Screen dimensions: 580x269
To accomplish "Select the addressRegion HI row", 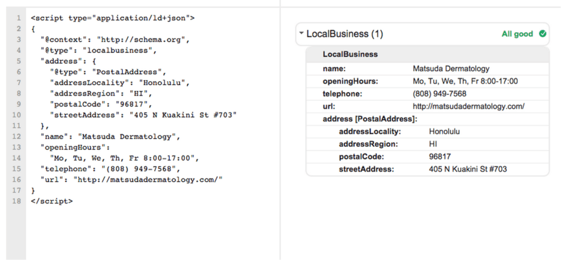I will [428, 144].
